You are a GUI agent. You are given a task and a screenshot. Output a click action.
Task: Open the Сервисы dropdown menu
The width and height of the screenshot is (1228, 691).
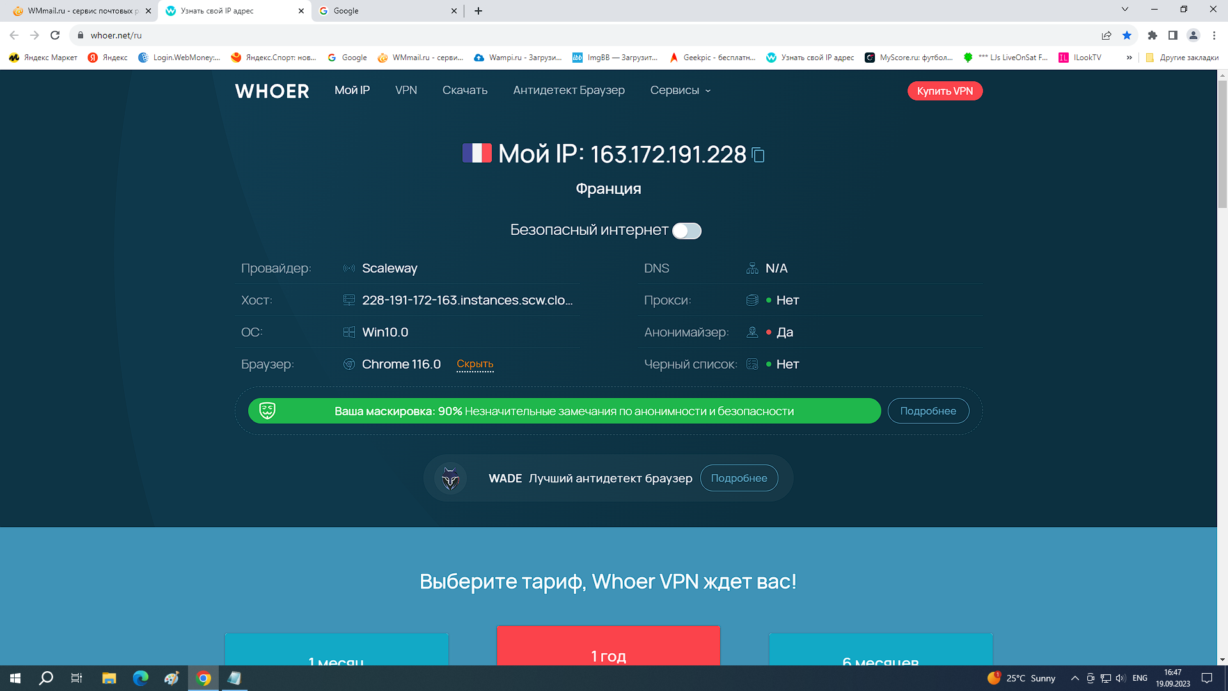coord(680,90)
